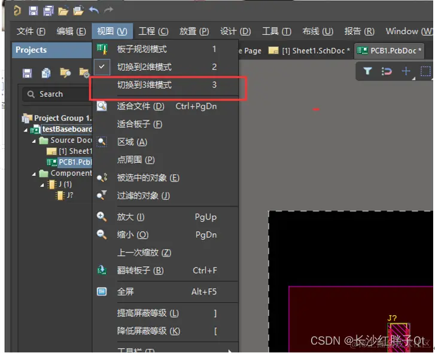Click the Projects panel header
The height and width of the screenshot is (353, 435).
click(52, 50)
